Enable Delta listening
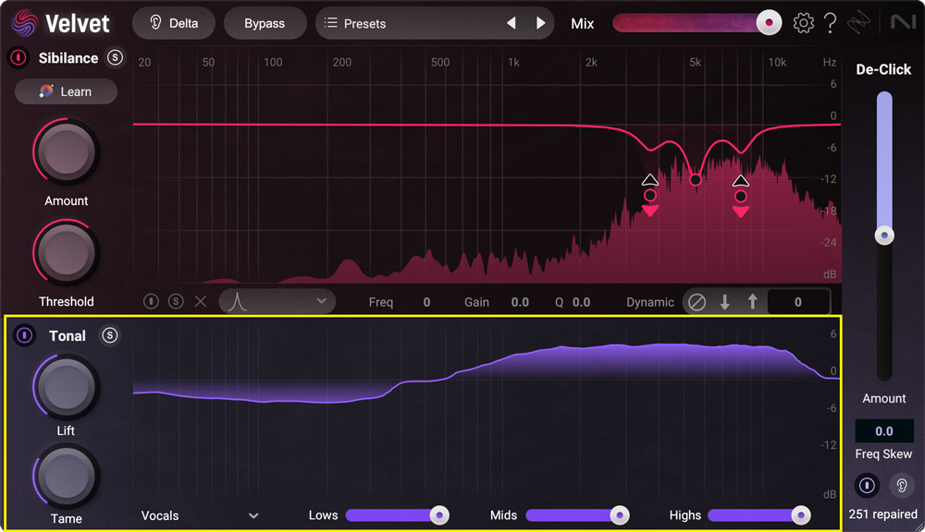 174,24
